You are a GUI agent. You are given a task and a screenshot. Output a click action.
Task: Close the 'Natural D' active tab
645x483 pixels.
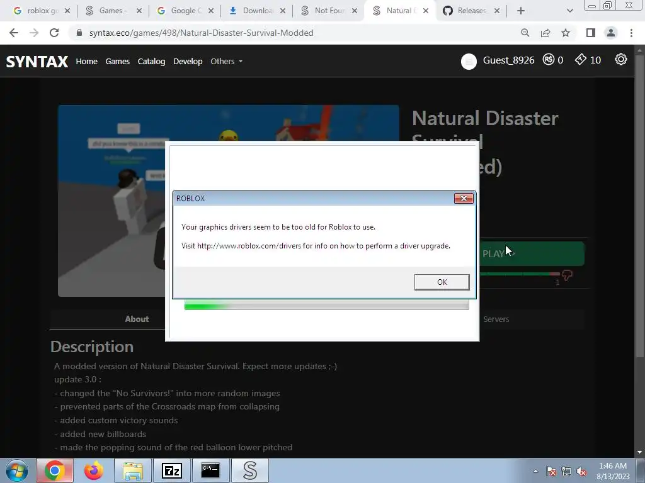[x=426, y=11]
